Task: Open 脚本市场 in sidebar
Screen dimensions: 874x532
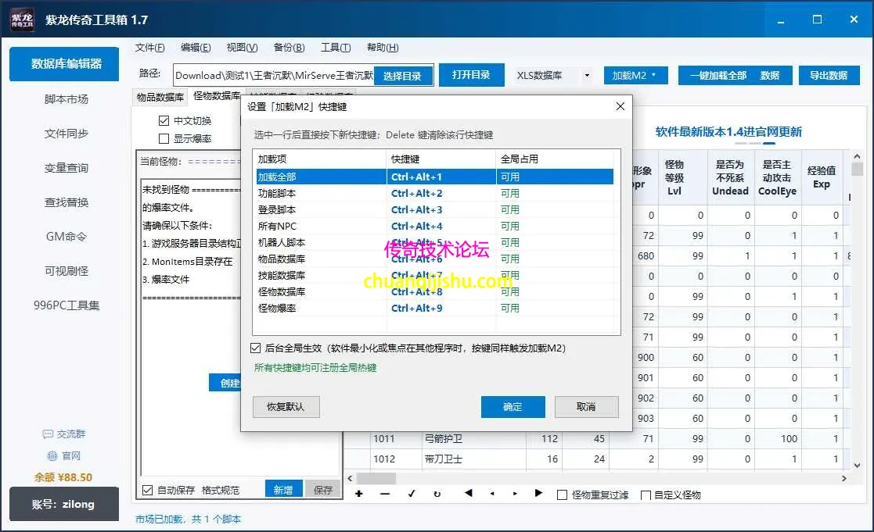Action: click(67, 99)
